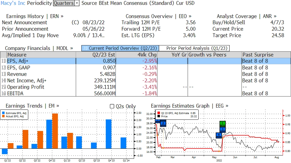The image size is (291, 163).
Task: Select the EPS, GAAP row
Action: coord(145,68)
